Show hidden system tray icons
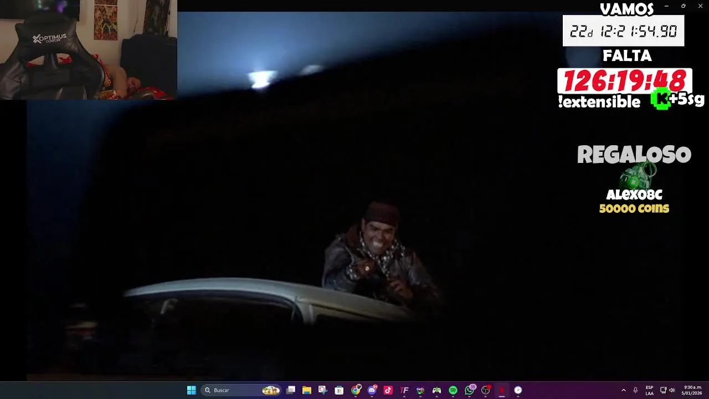Viewport: 709px width, 399px height. [x=623, y=390]
